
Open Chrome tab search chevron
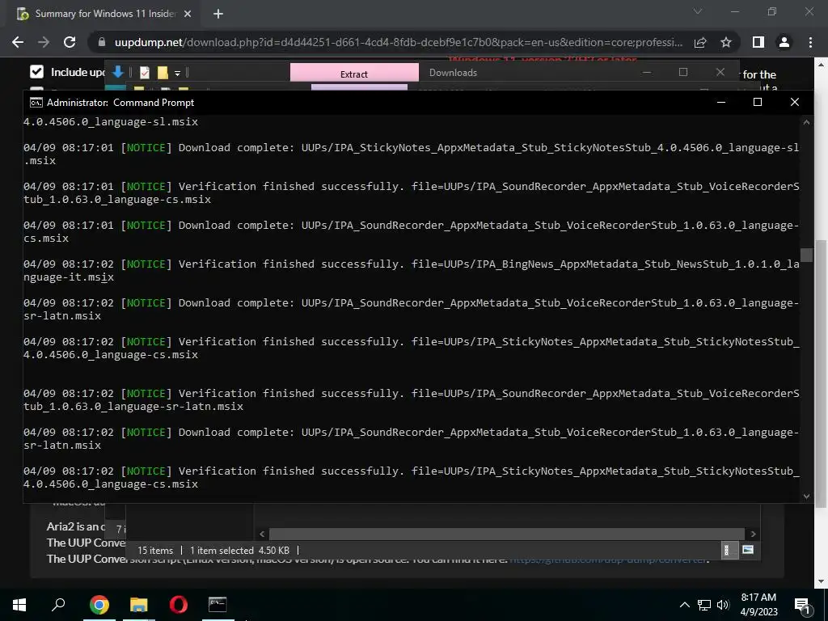click(698, 11)
